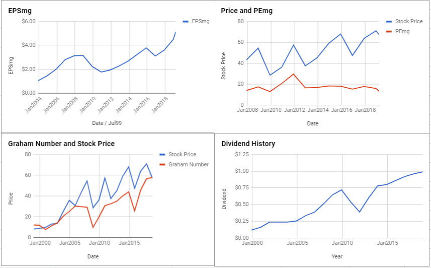Click the Graham Number legend label

coord(189,164)
